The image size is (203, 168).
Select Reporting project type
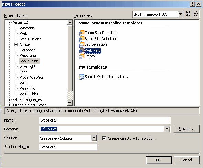click(x=28, y=55)
